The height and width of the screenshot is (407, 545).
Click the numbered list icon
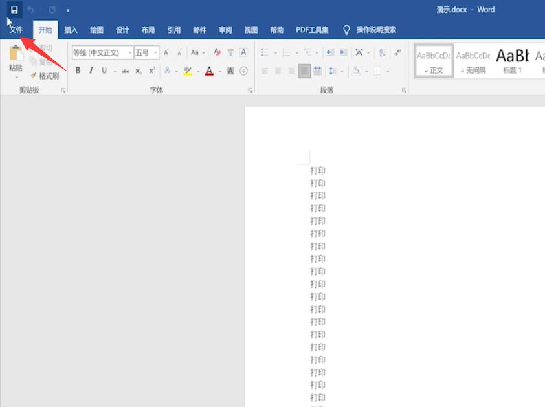pos(286,52)
